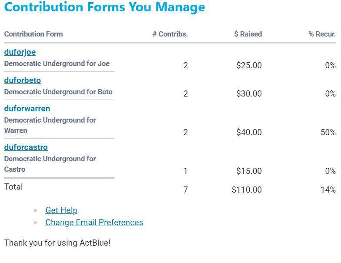Click the Thank you for using ActBlue text
The height and width of the screenshot is (263, 341).
pyautogui.click(x=57, y=243)
